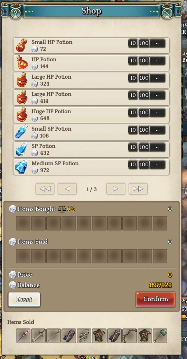The image size is (187, 359).
Task: Jump to the first shop page
Action: pyautogui.click(x=45, y=189)
